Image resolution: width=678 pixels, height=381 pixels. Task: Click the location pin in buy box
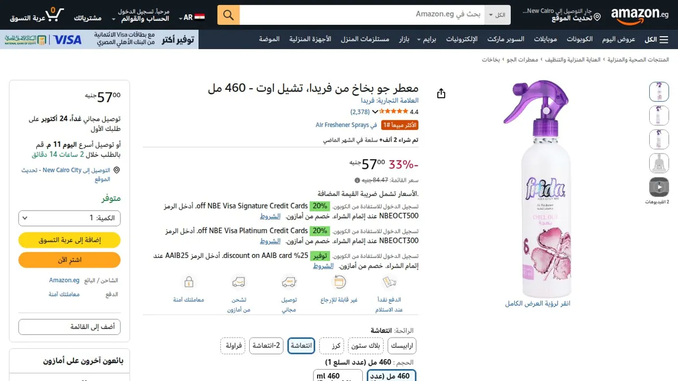[x=117, y=170]
